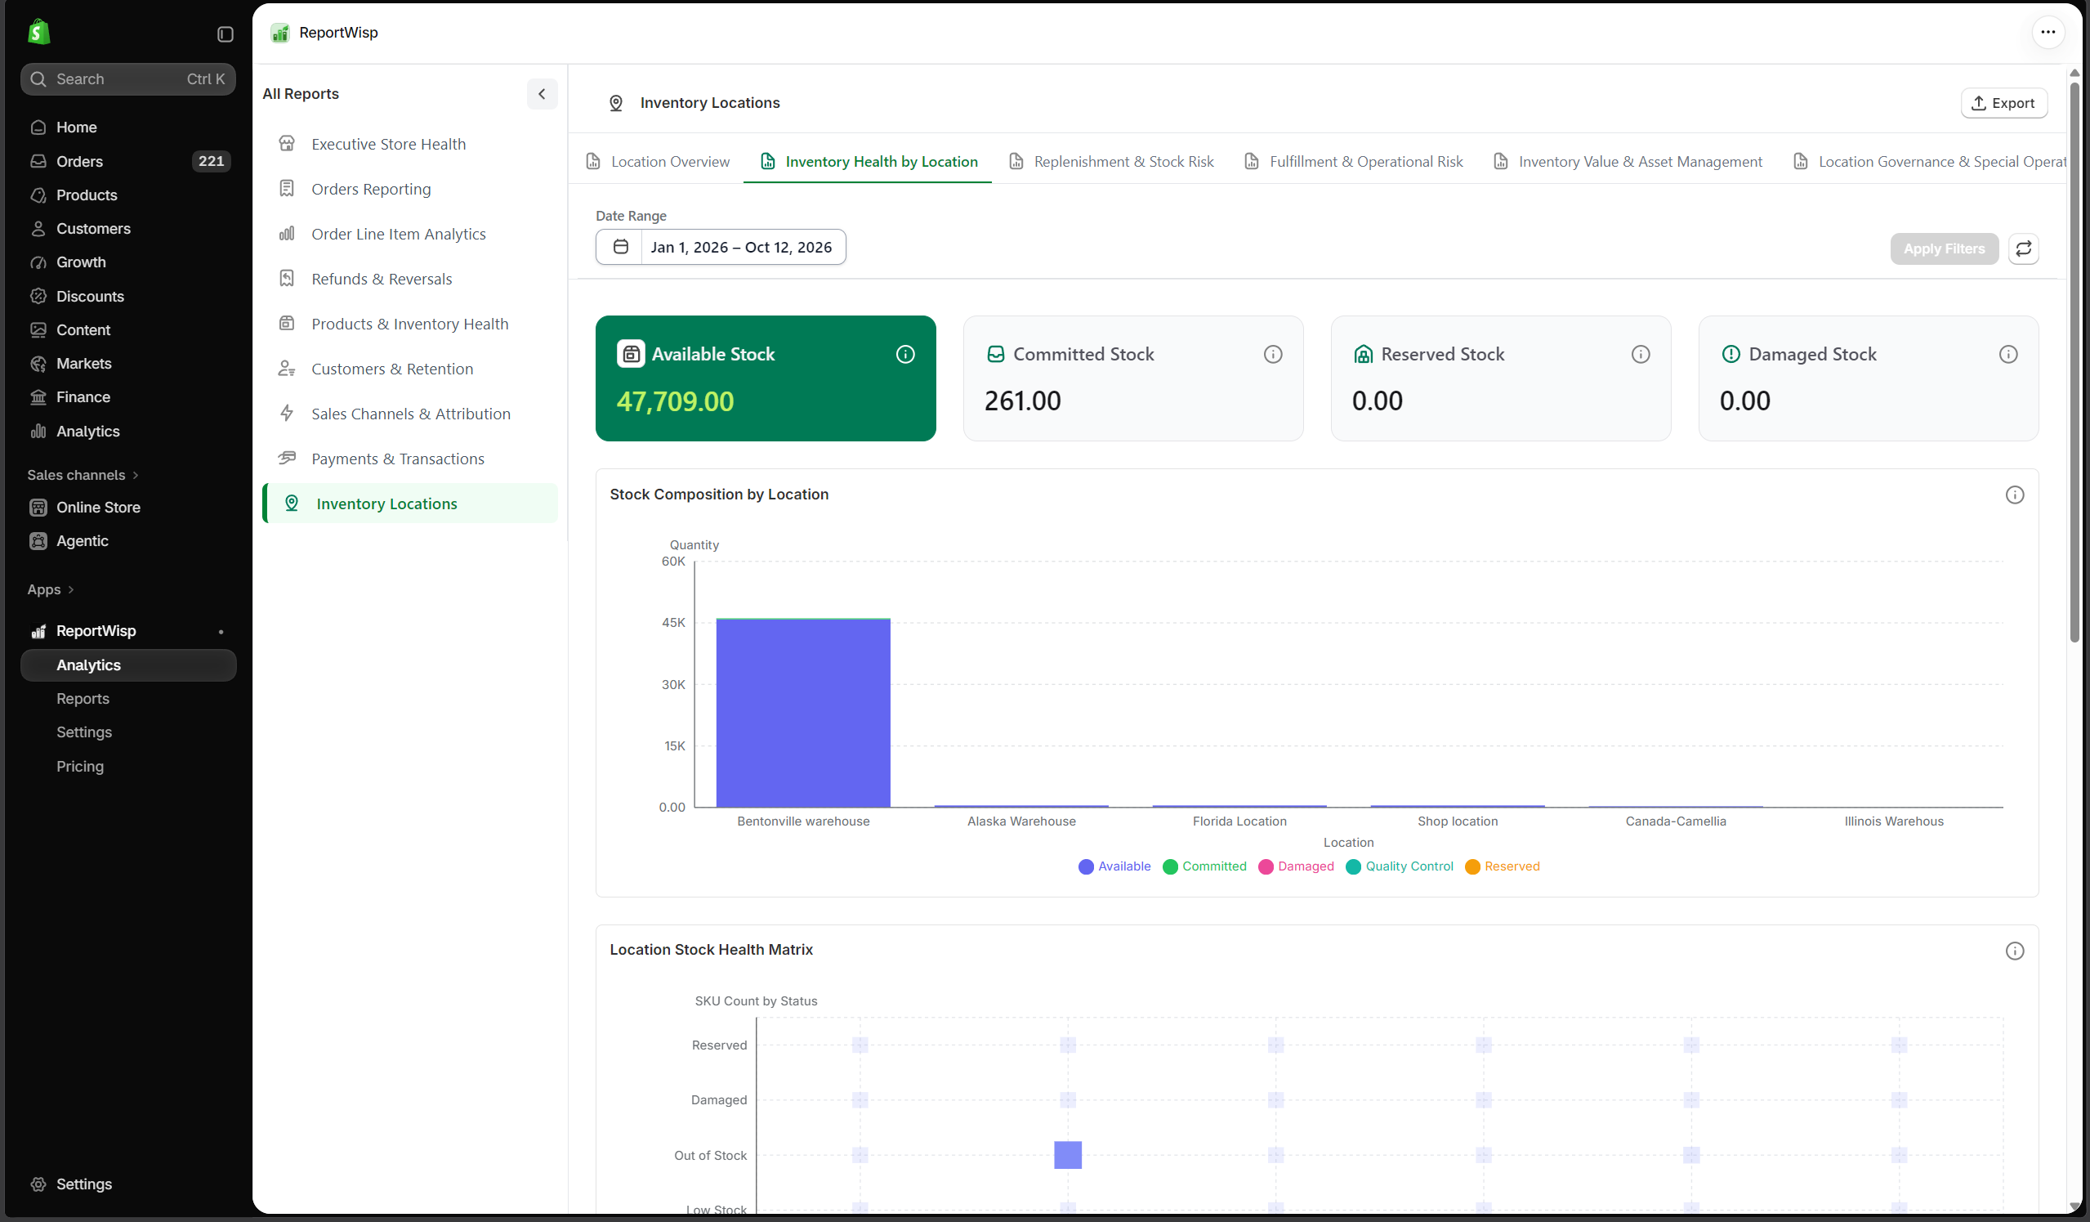The image size is (2090, 1222).
Task: Click the Damaged Stock info icon
Action: click(x=2008, y=354)
